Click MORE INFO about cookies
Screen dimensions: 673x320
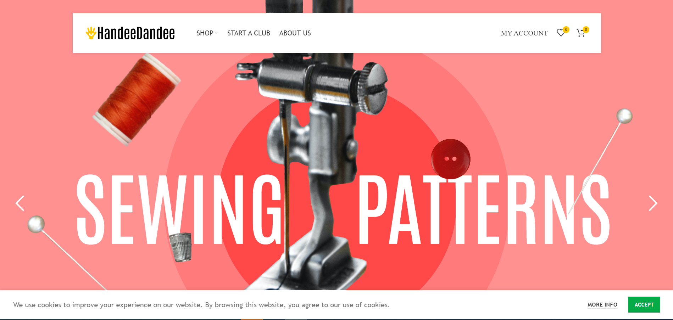602,304
